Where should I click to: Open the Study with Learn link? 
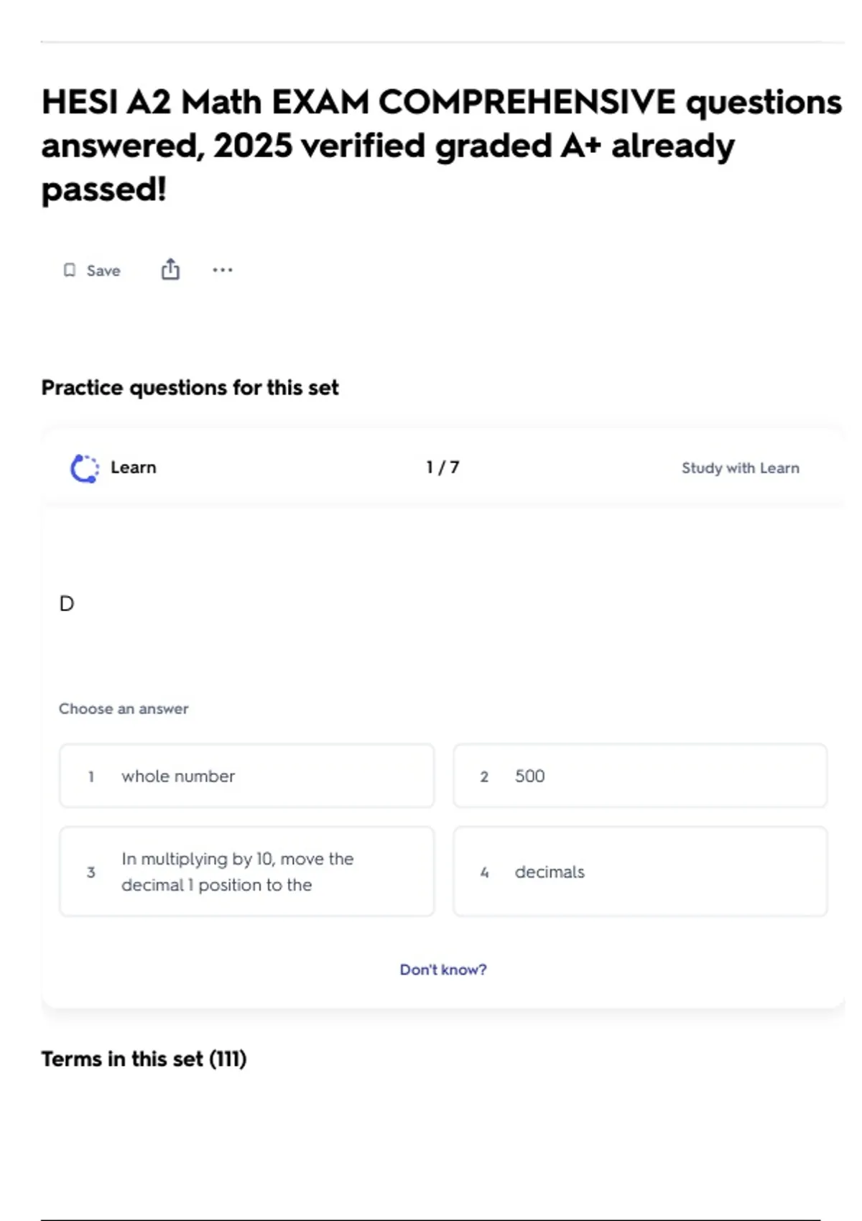(x=740, y=468)
